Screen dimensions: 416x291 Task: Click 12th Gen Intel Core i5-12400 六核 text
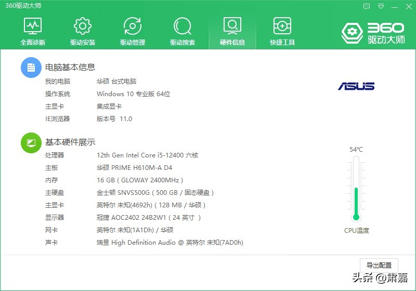tap(148, 155)
